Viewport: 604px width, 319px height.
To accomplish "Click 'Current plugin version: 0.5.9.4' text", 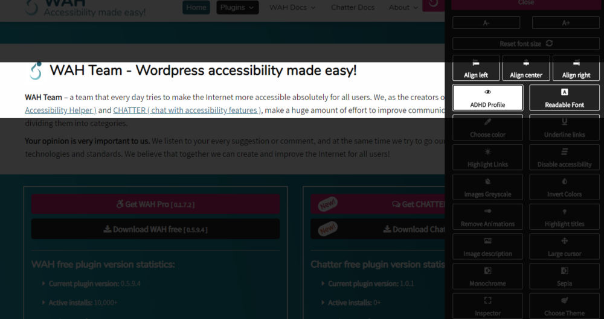I will [x=95, y=283].
